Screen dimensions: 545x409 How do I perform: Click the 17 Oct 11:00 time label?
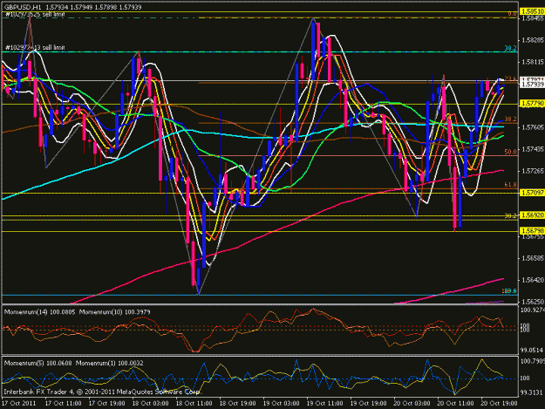[x=64, y=403]
